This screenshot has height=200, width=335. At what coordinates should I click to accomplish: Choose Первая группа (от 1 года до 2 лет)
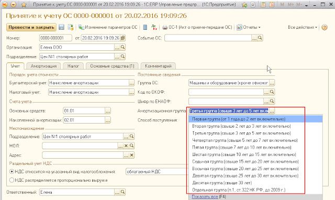255,119
